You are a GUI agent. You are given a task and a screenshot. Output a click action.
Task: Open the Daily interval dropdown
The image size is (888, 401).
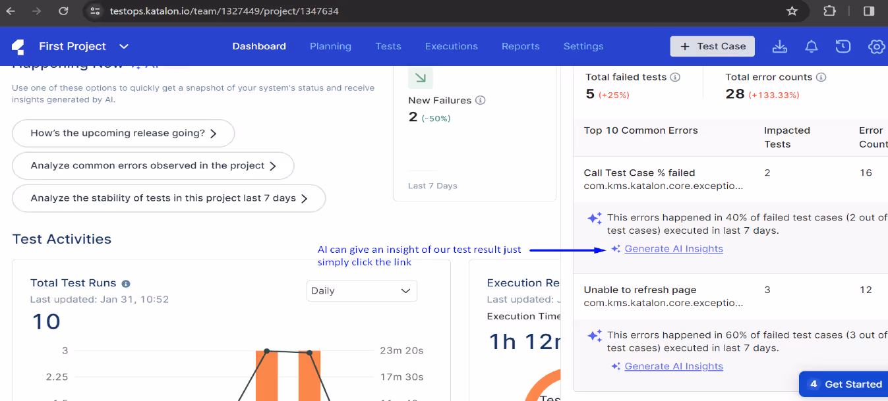(x=362, y=291)
